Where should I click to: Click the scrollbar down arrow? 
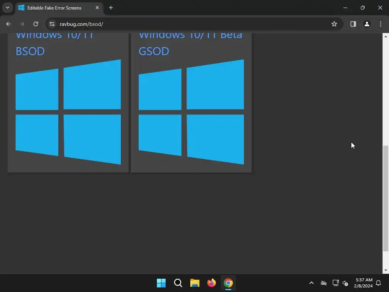click(386, 270)
